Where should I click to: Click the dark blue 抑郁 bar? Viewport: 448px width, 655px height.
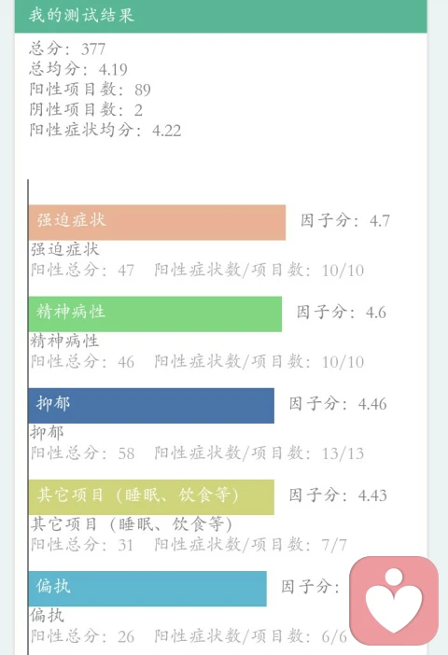pyautogui.click(x=151, y=405)
